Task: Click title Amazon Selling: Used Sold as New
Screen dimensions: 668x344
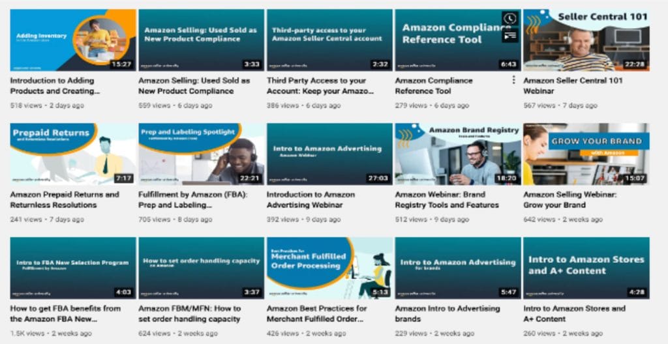Action: coord(194,86)
